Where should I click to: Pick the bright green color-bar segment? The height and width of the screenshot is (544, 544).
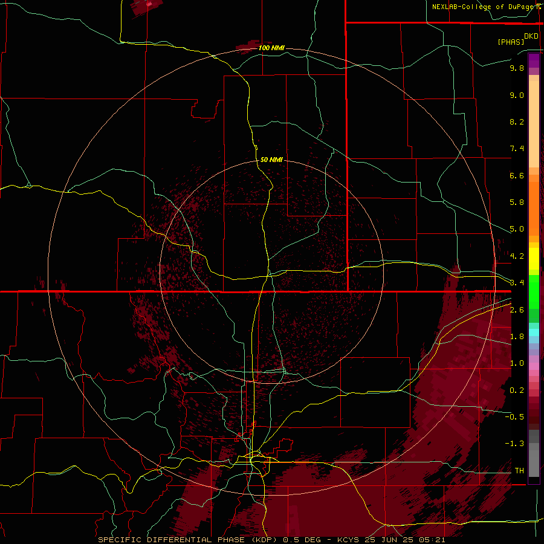click(x=534, y=292)
